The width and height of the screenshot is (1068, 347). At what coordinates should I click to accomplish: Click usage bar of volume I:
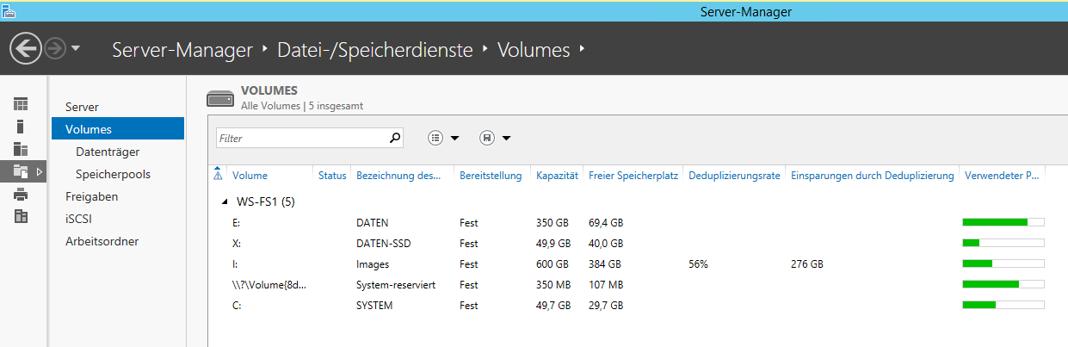tap(1003, 263)
